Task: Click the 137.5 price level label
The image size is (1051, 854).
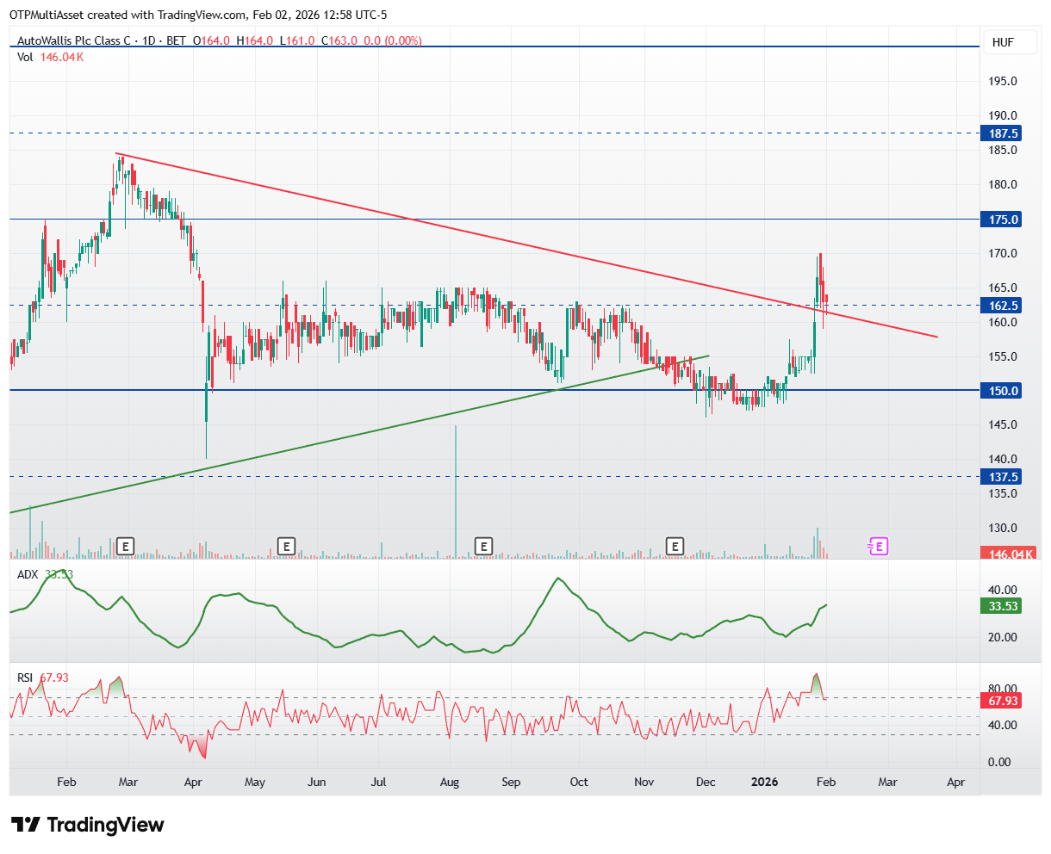Action: (1003, 477)
